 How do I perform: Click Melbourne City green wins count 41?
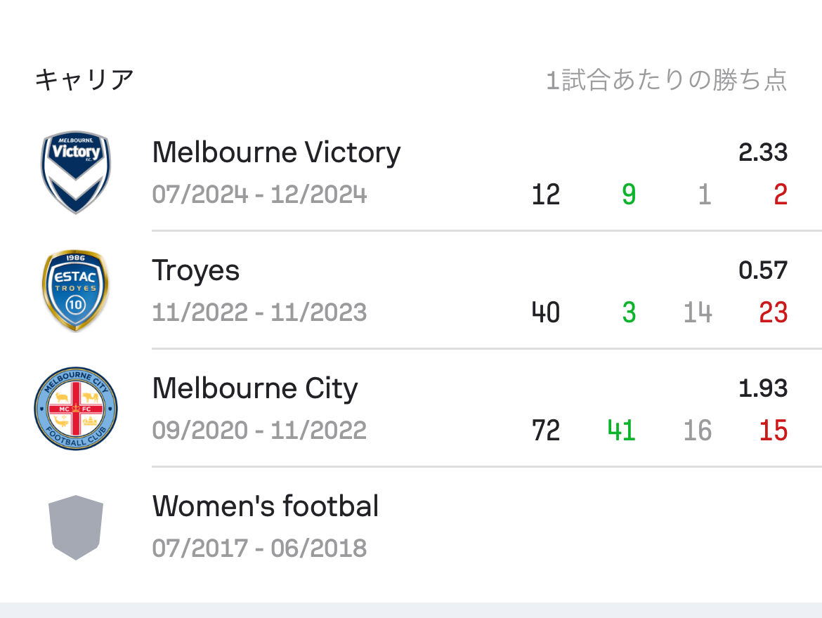(x=621, y=430)
